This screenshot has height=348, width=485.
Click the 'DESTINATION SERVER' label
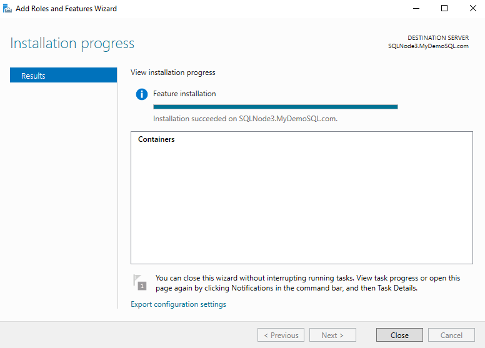coord(438,37)
